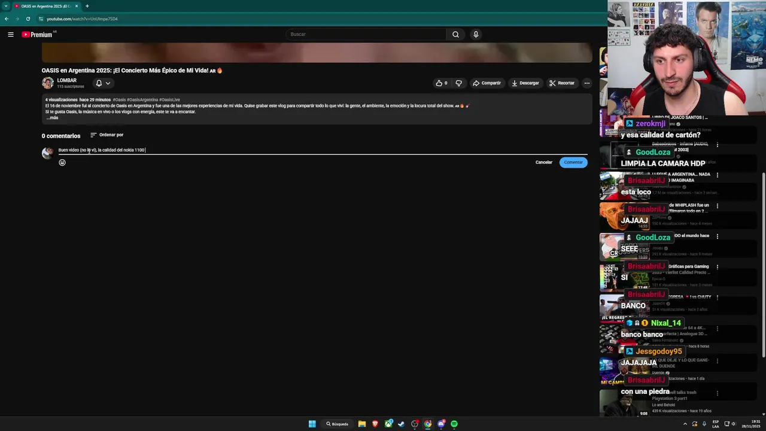Click the youtube.com address bar
The image size is (766, 431).
click(x=82, y=19)
